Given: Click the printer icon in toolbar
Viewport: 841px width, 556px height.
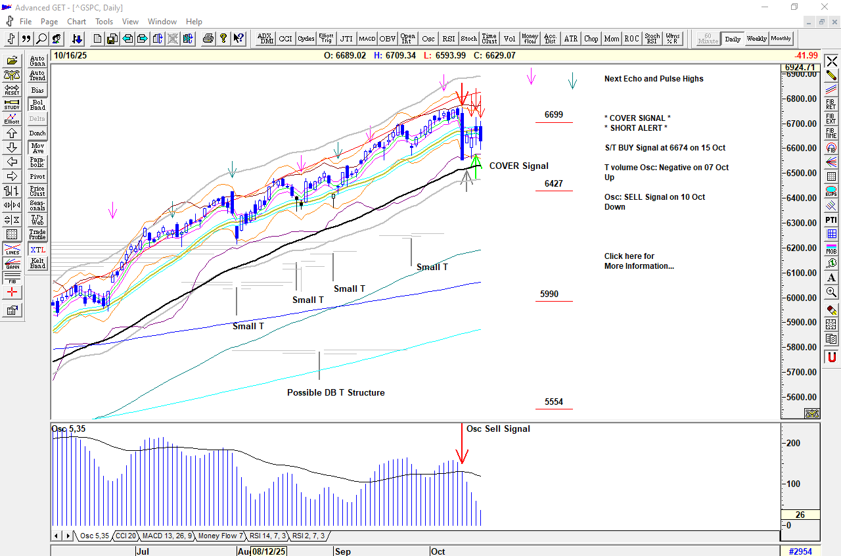Looking at the screenshot, I should coord(208,39).
